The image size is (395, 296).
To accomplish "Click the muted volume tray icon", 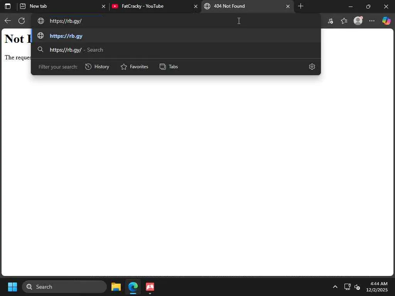I will [x=357, y=287].
